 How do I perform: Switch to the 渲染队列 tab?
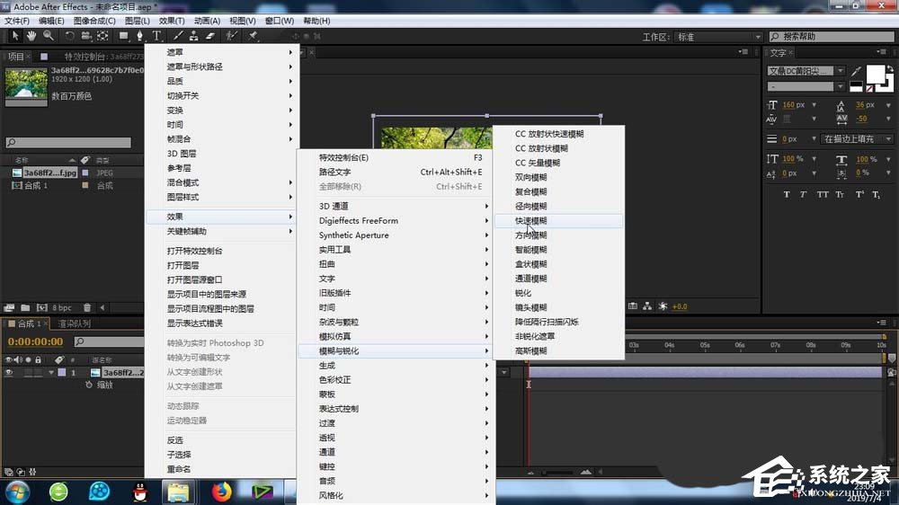coord(75,323)
